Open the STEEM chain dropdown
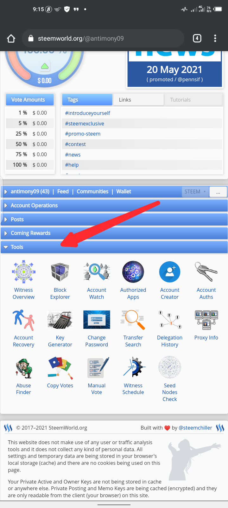 195,191
